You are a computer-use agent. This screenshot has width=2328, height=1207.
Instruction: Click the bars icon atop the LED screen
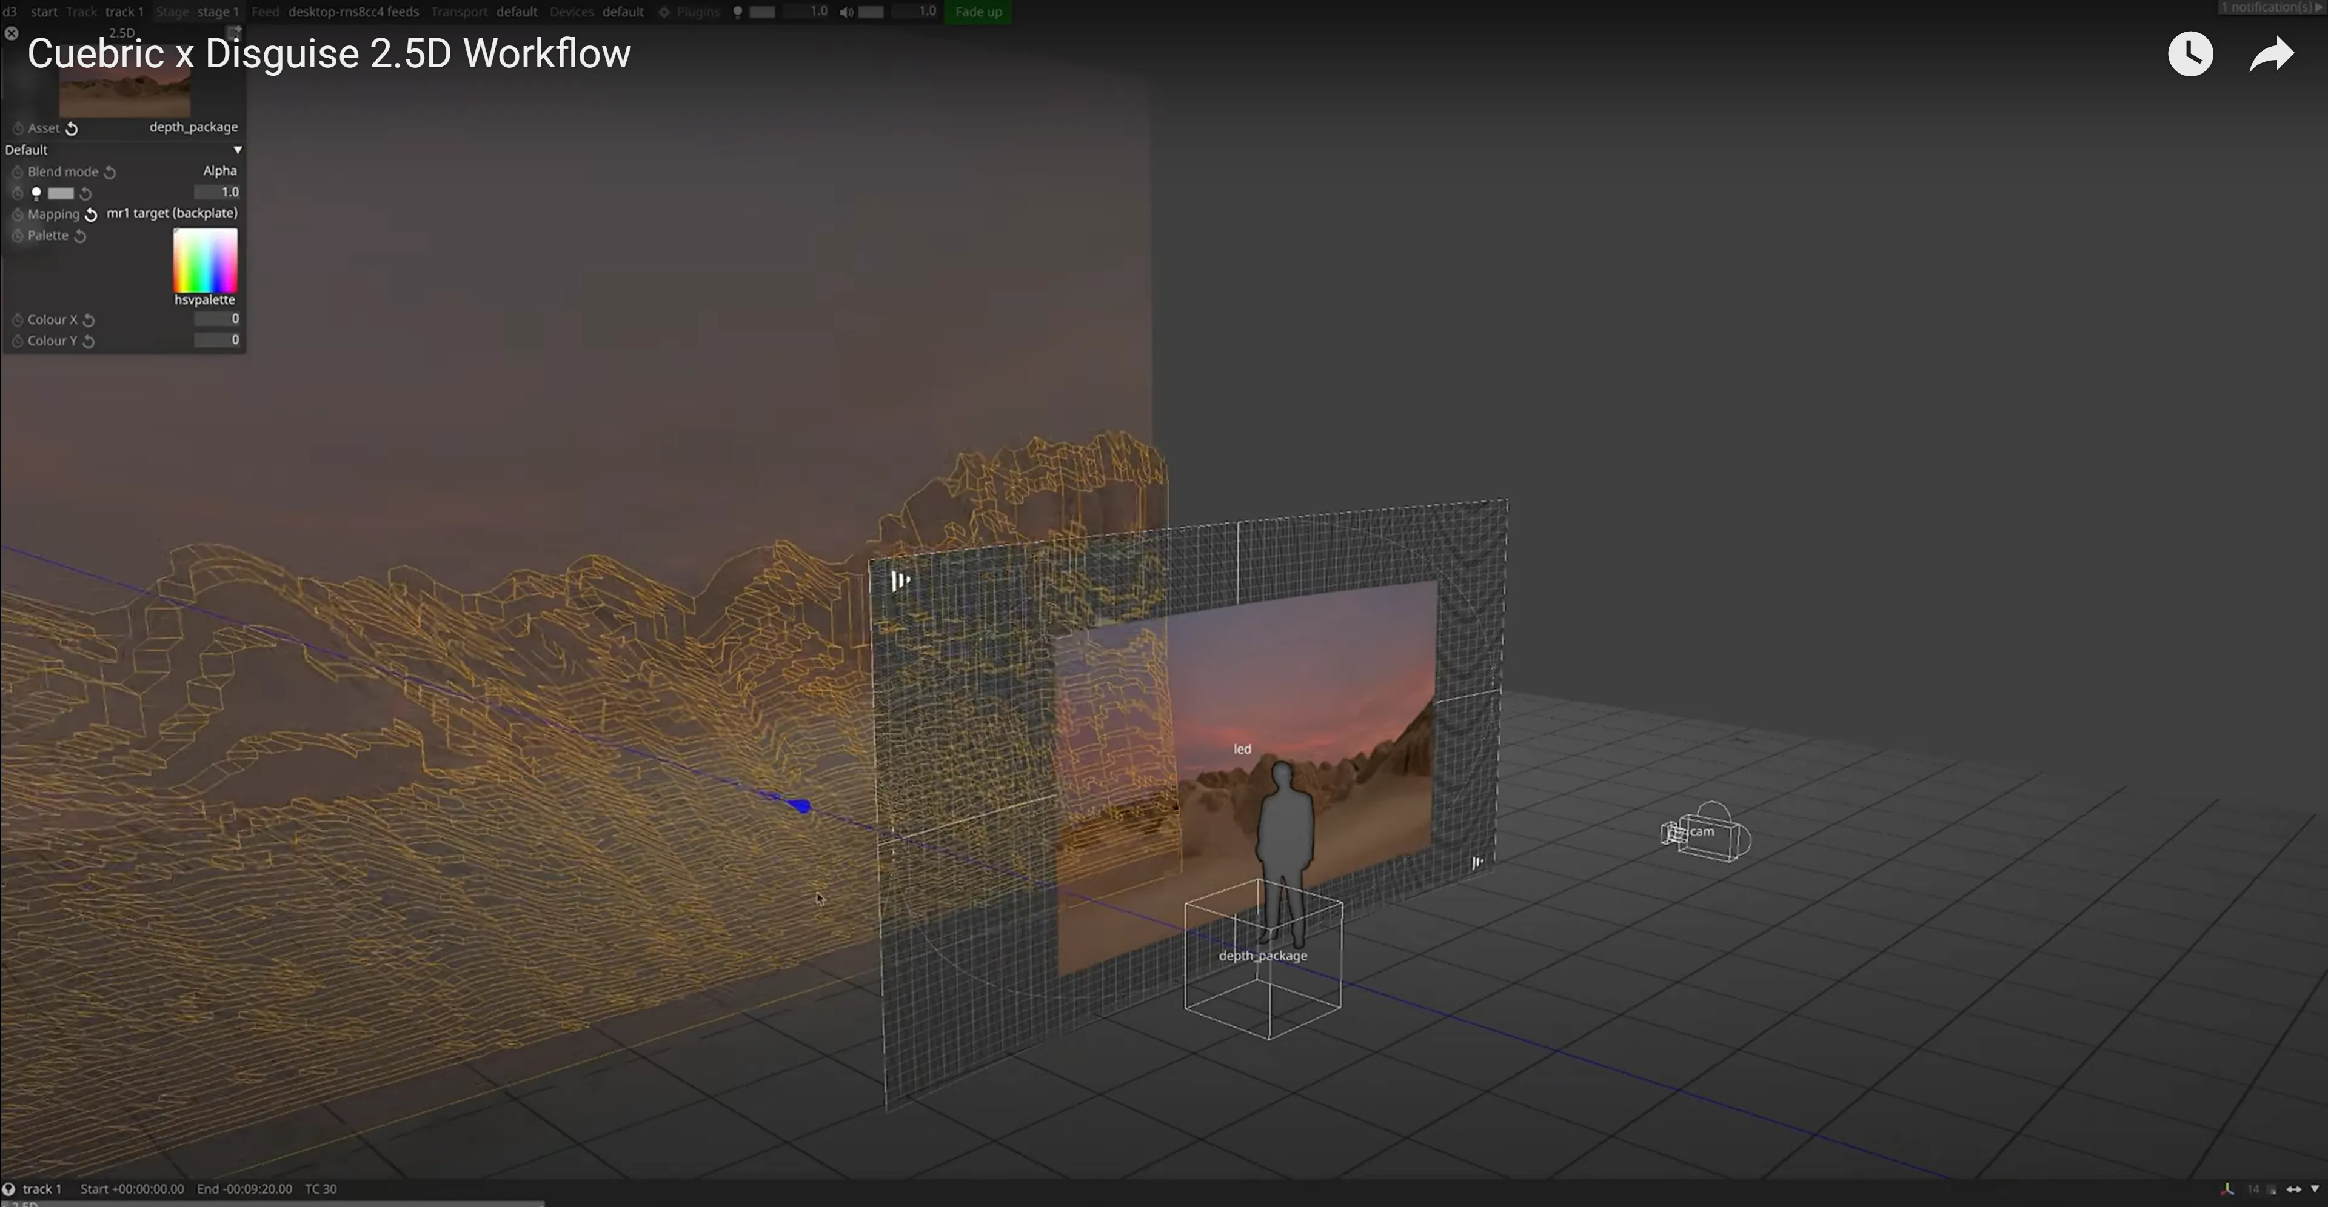pyautogui.click(x=900, y=581)
